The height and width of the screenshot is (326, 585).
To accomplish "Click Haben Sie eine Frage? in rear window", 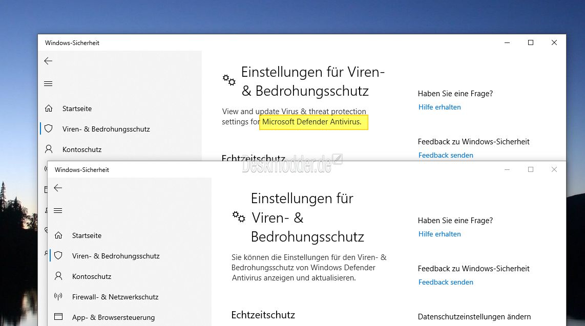I will 455,94.
